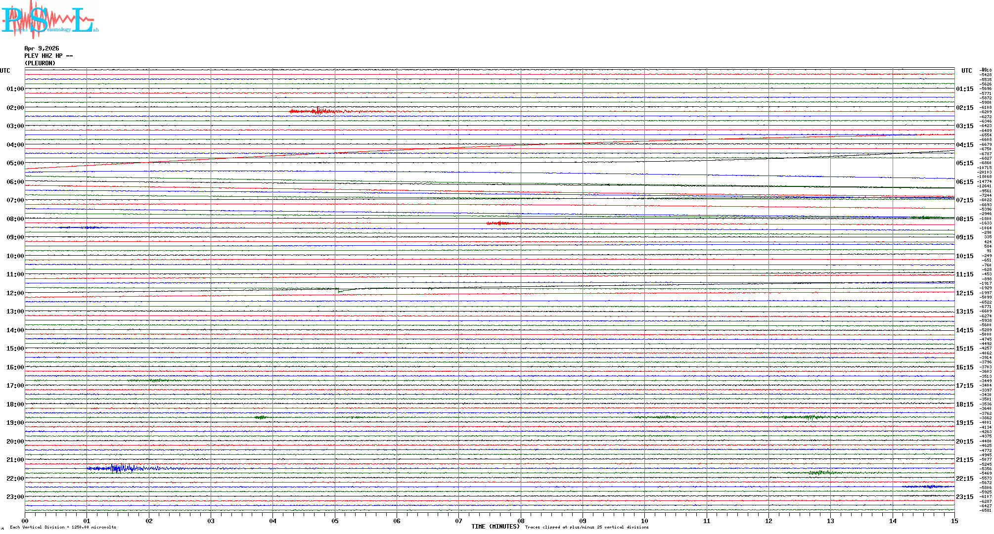Click the (PLEURON) station name text
This screenshot has width=994, height=534.
[40, 63]
